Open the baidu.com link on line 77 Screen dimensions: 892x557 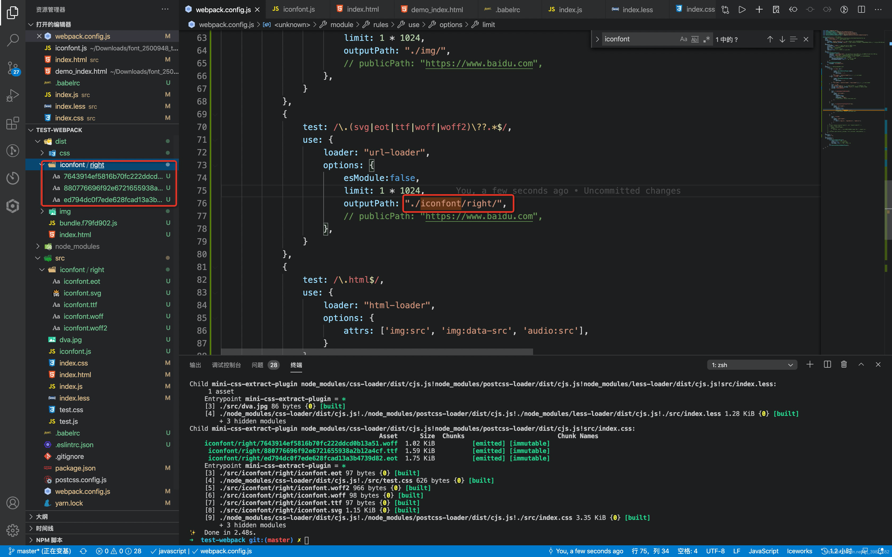(x=479, y=216)
